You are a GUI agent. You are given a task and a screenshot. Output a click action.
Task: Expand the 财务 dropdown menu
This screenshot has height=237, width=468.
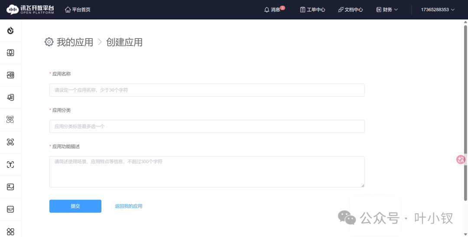coord(387,10)
